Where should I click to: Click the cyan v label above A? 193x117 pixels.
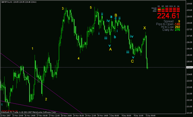coord(110,46)
